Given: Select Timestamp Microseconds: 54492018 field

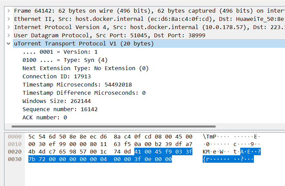Looking at the screenshot, I should (x=77, y=84).
